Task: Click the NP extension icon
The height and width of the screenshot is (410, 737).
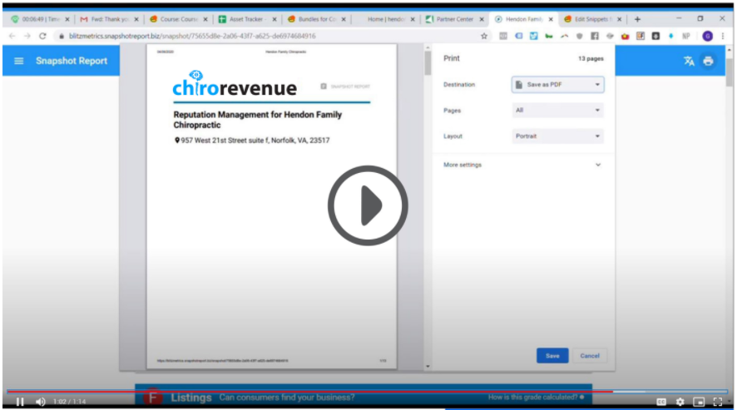Action: [686, 36]
